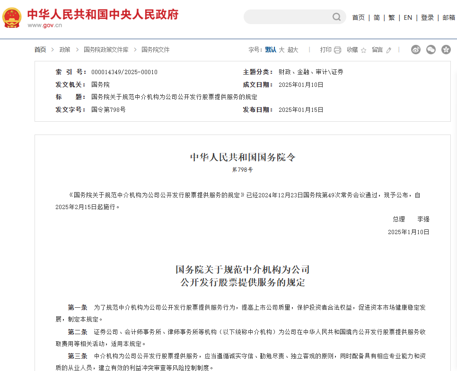457x371 pixels.
Task: Click the signing date 2025年1月10日
Action: click(408, 232)
